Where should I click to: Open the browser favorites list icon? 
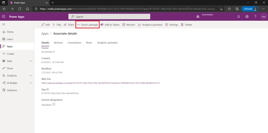(x=229, y=9)
